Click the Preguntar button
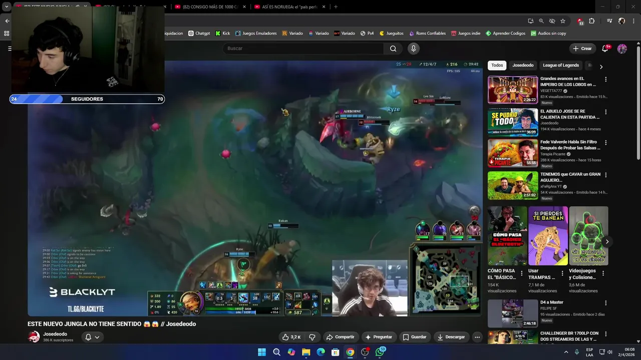The height and width of the screenshot is (360, 641). (x=379, y=337)
